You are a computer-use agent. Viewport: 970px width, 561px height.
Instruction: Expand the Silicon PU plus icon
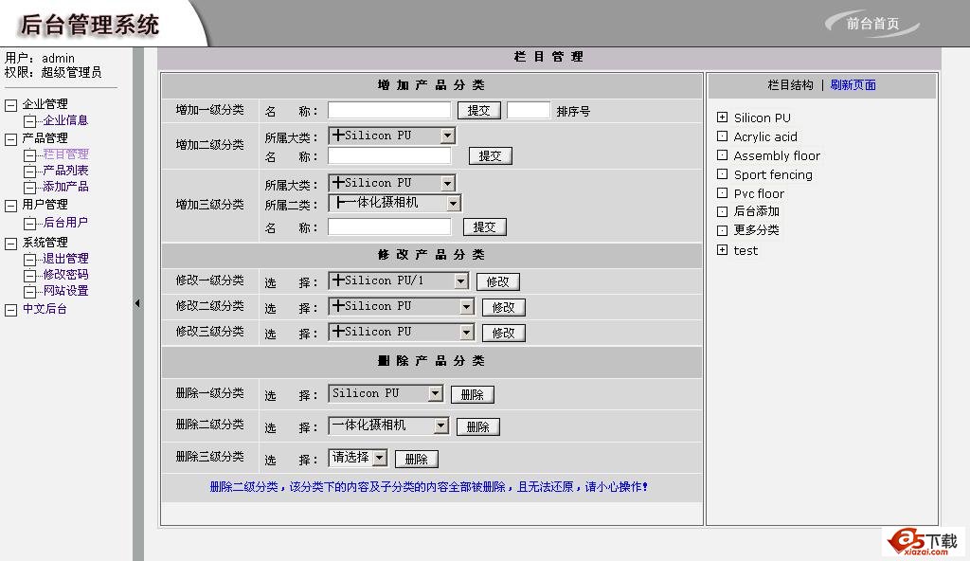click(722, 118)
